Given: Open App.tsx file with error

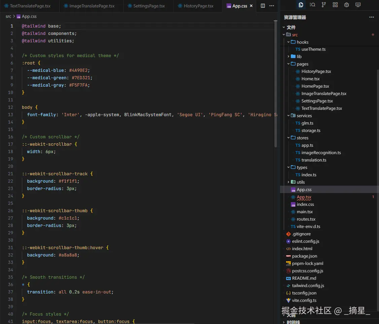Looking at the screenshot, I should [x=304, y=197].
